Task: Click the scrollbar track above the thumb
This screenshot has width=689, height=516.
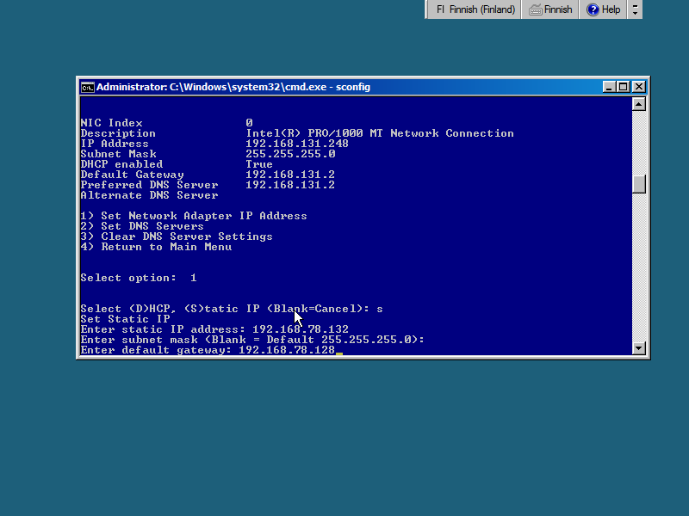Action: click(638, 142)
